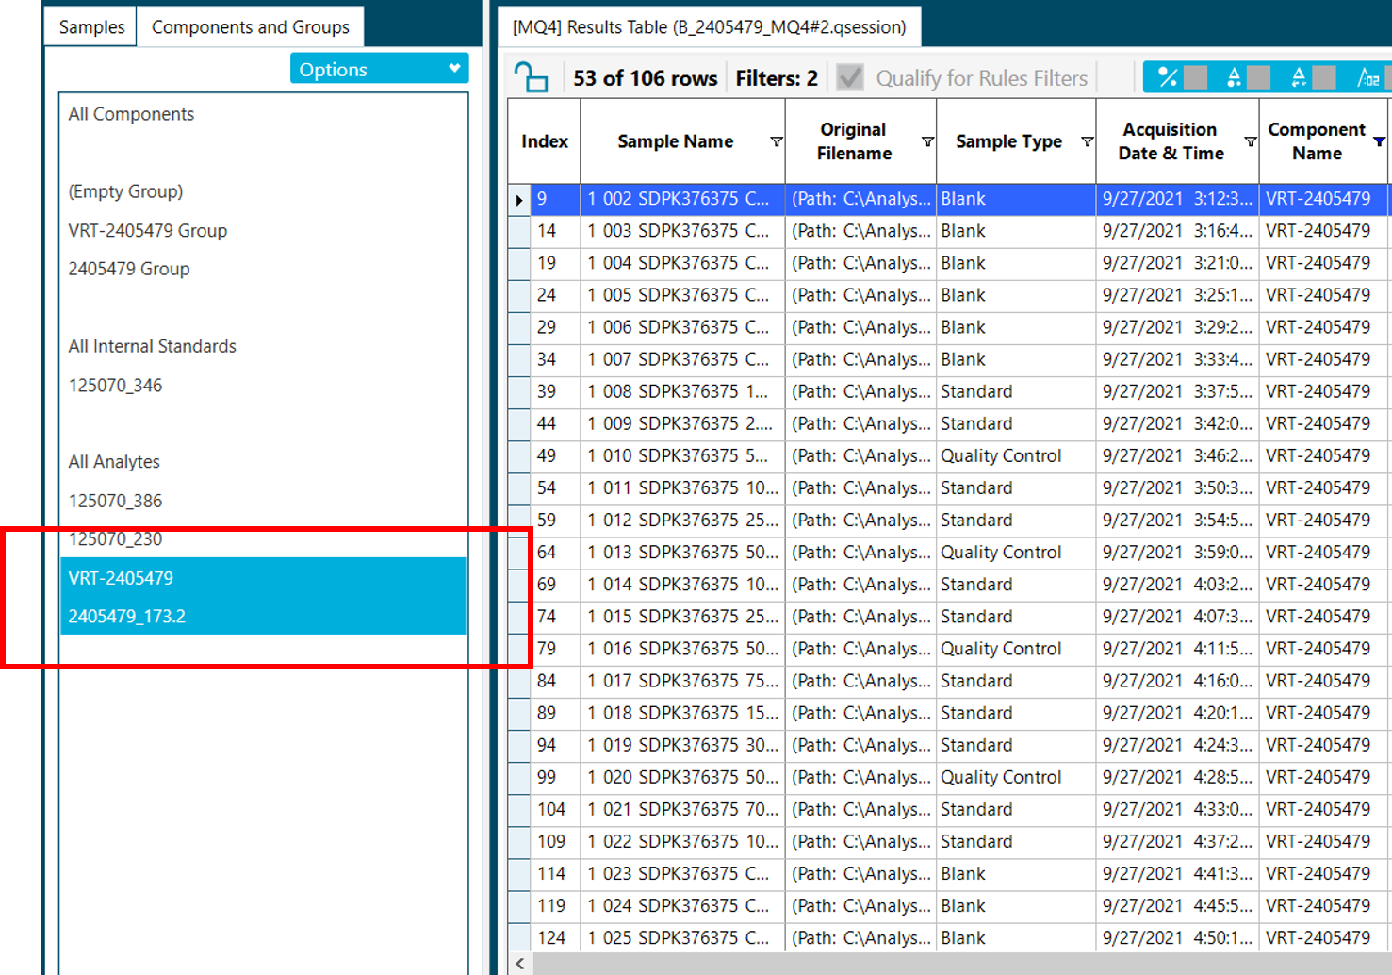Screen dimensions: 1392x975
Task: Click Component Name cell in row 29
Action: coord(1323,327)
